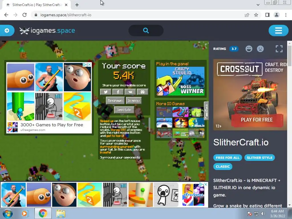Open the Action Center flag icon
This screenshot has height=219, width=292.
click(x=250, y=214)
